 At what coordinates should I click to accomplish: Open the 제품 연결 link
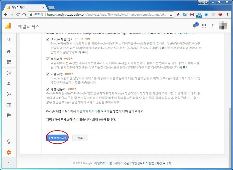tap(158, 48)
